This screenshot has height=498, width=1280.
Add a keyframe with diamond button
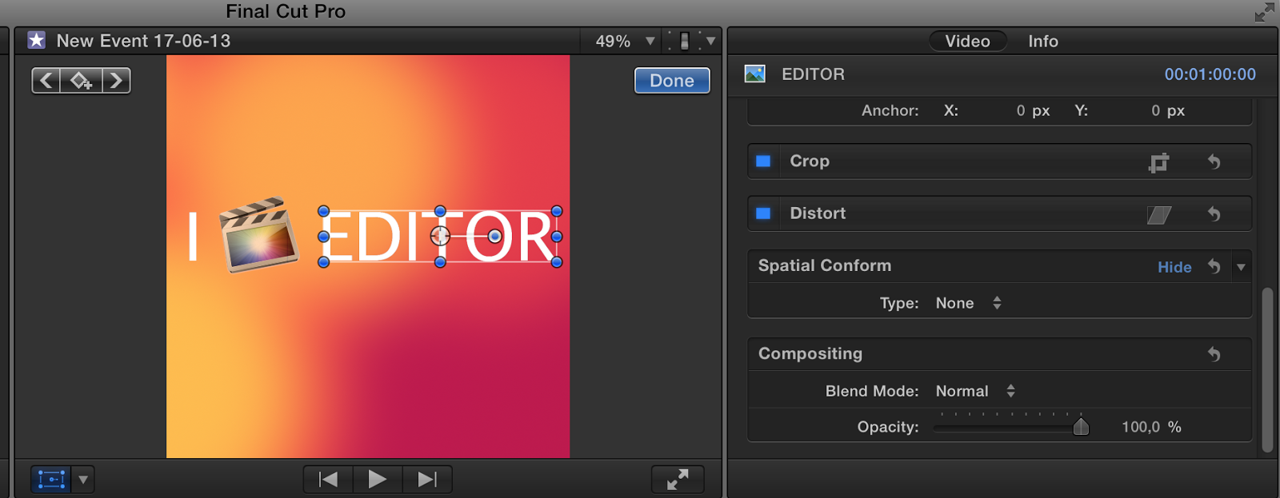pos(81,80)
